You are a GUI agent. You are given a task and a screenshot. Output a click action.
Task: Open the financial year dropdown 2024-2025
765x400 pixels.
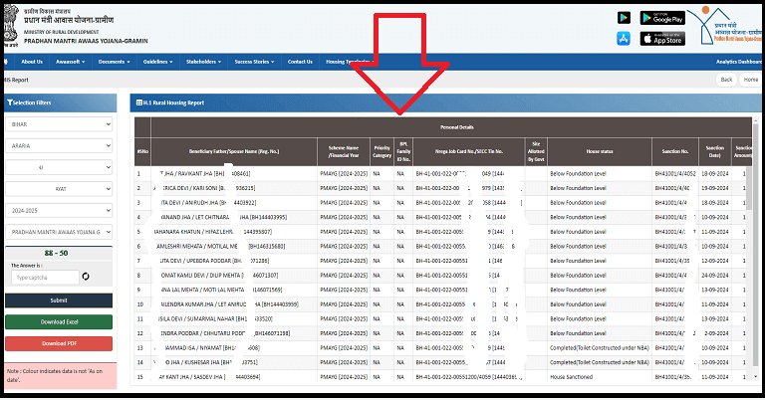click(x=59, y=211)
